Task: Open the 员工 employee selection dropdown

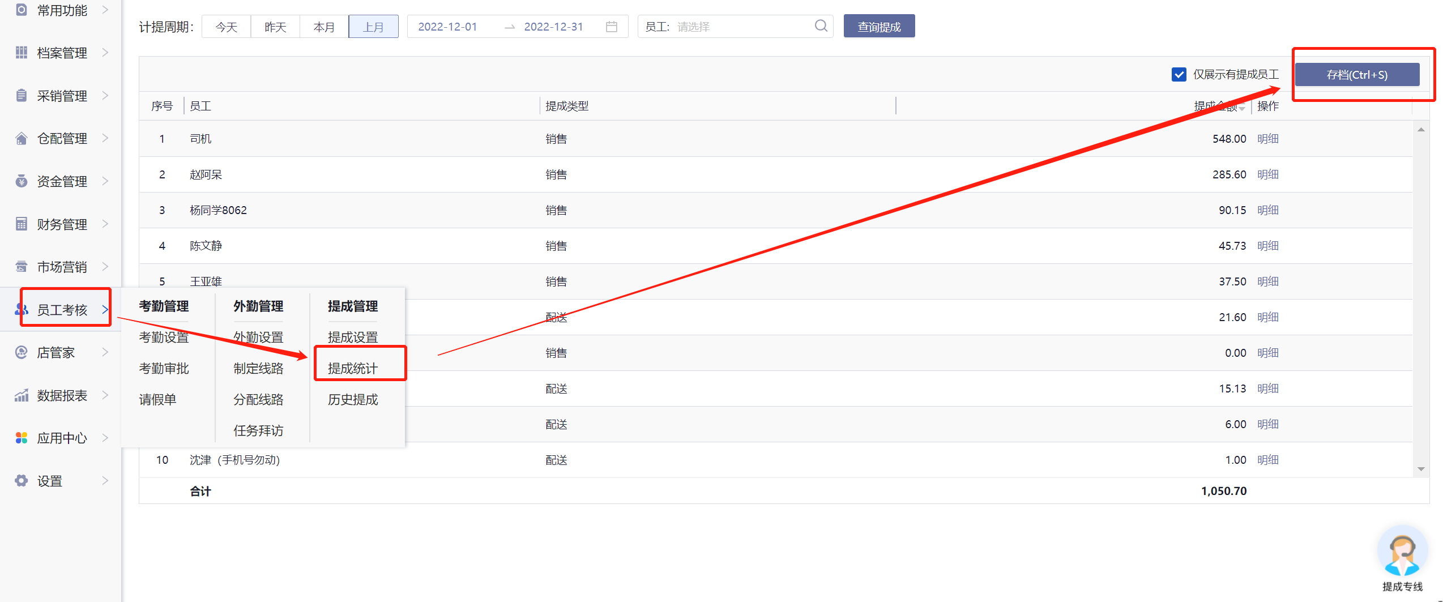Action: pos(735,27)
